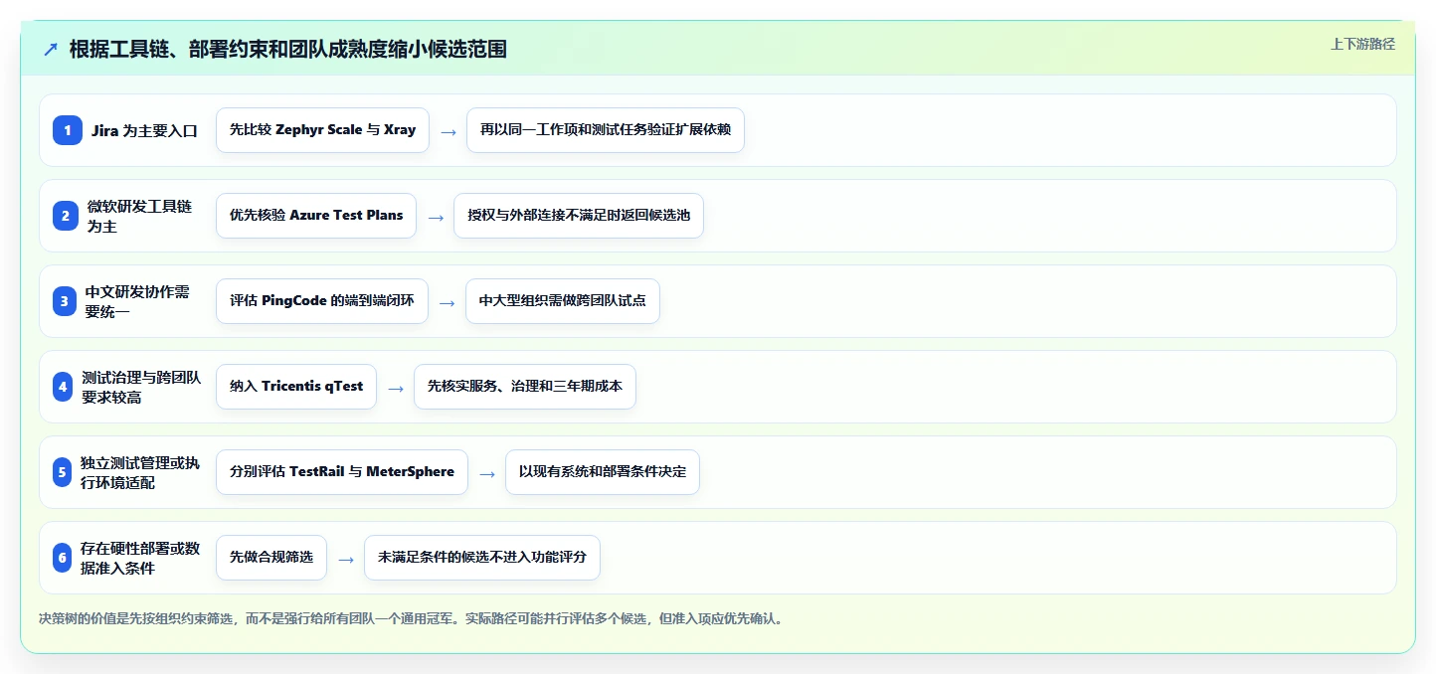Select the 存在硬性部署或数据准入条件 condition label
This screenshot has height=674, width=1436.
pyautogui.click(x=140, y=558)
